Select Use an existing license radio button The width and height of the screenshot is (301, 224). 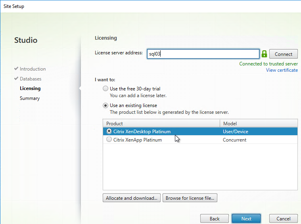[105, 105]
